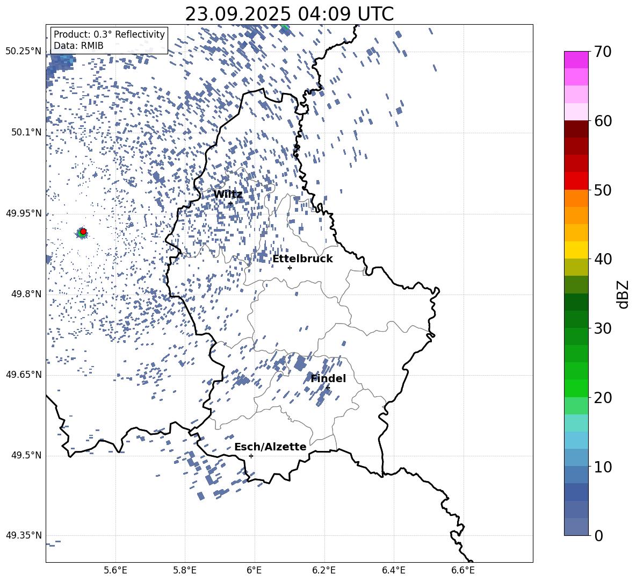Click the colorbar tick label 70

point(603,52)
